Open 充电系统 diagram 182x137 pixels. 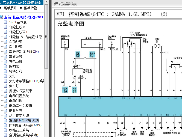(x=16, y=61)
